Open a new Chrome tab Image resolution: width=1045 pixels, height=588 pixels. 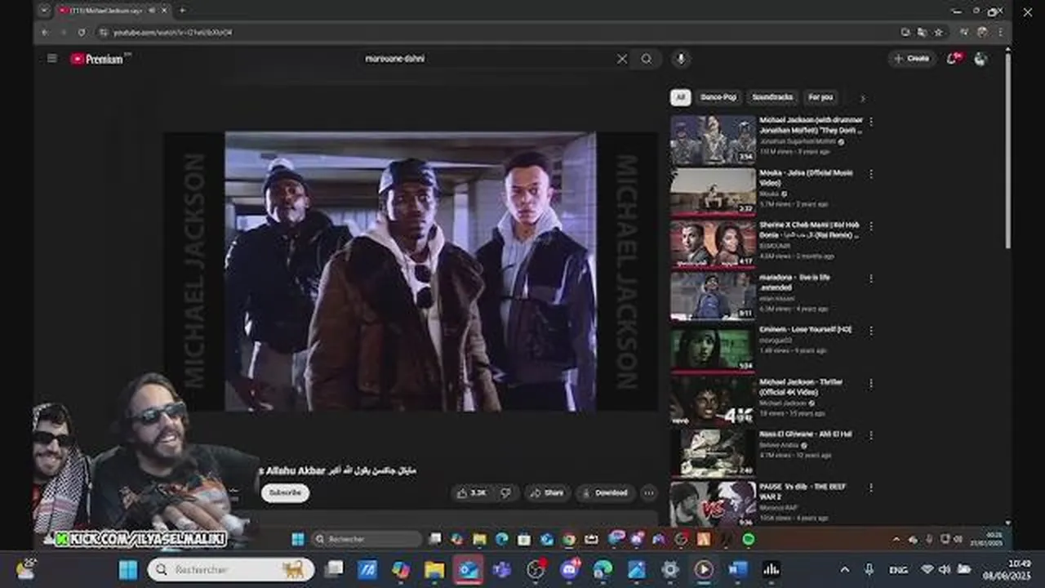click(x=182, y=11)
